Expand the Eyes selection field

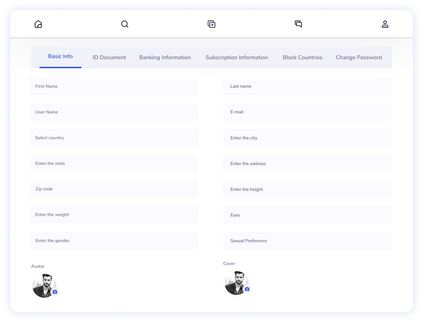click(x=307, y=215)
